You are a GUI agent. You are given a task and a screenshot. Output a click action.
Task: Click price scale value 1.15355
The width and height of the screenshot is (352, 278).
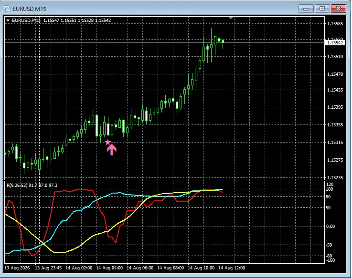pyautogui.click(x=335, y=124)
